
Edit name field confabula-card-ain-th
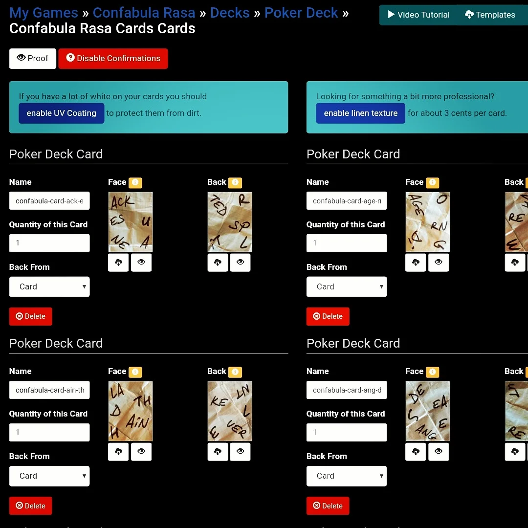click(x=49, y=390)
